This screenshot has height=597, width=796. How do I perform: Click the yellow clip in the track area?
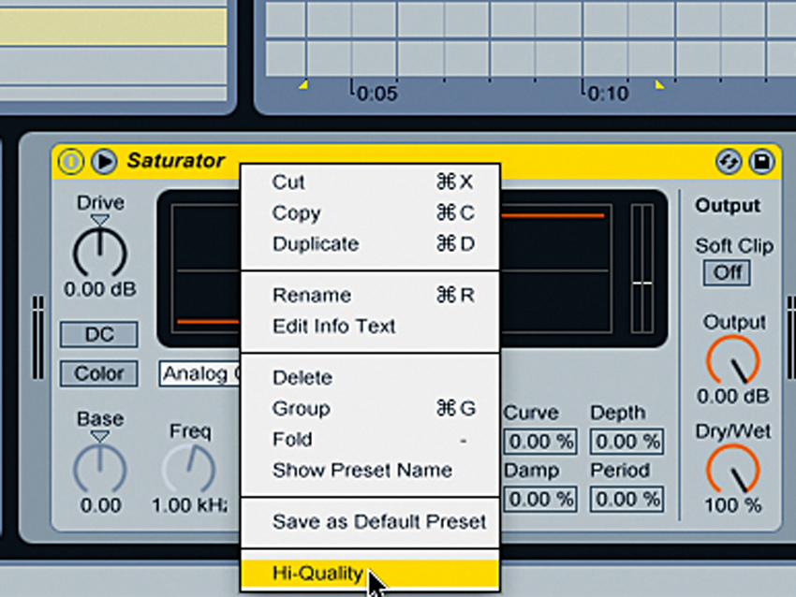(113, 26)
